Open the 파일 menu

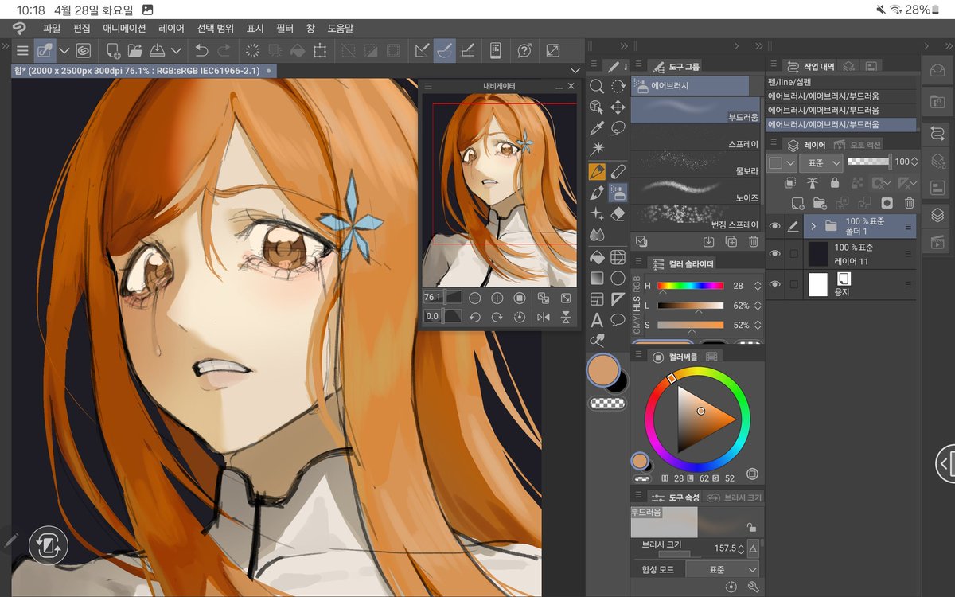pos(52,28)
